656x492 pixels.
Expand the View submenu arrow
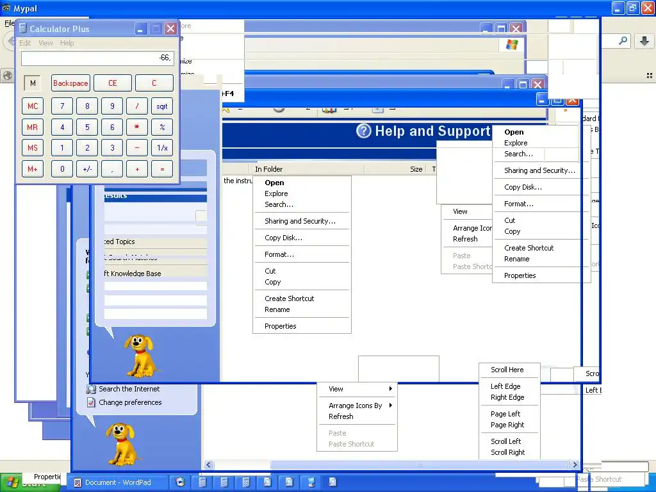click(x=390, y=389)
